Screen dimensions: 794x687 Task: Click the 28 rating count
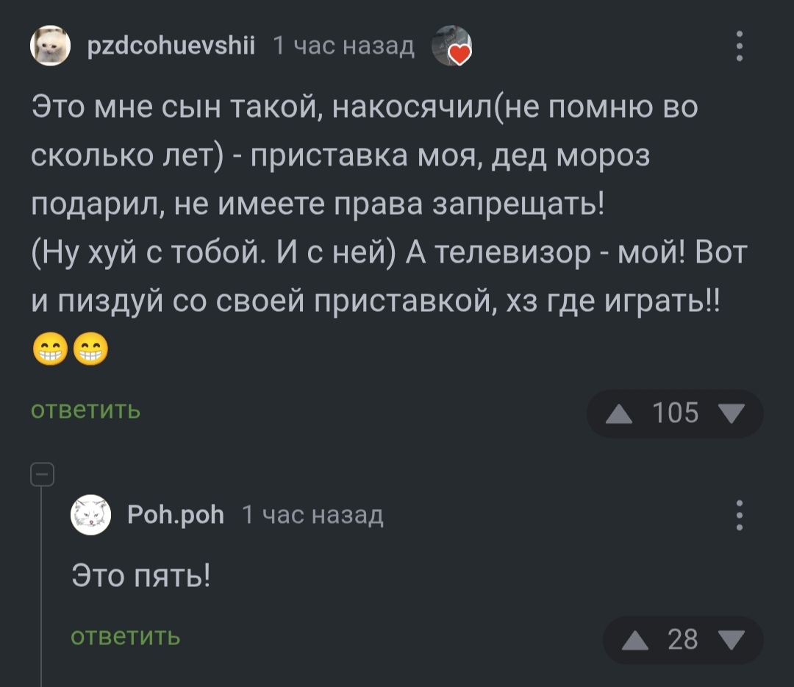tap(682, 641)
